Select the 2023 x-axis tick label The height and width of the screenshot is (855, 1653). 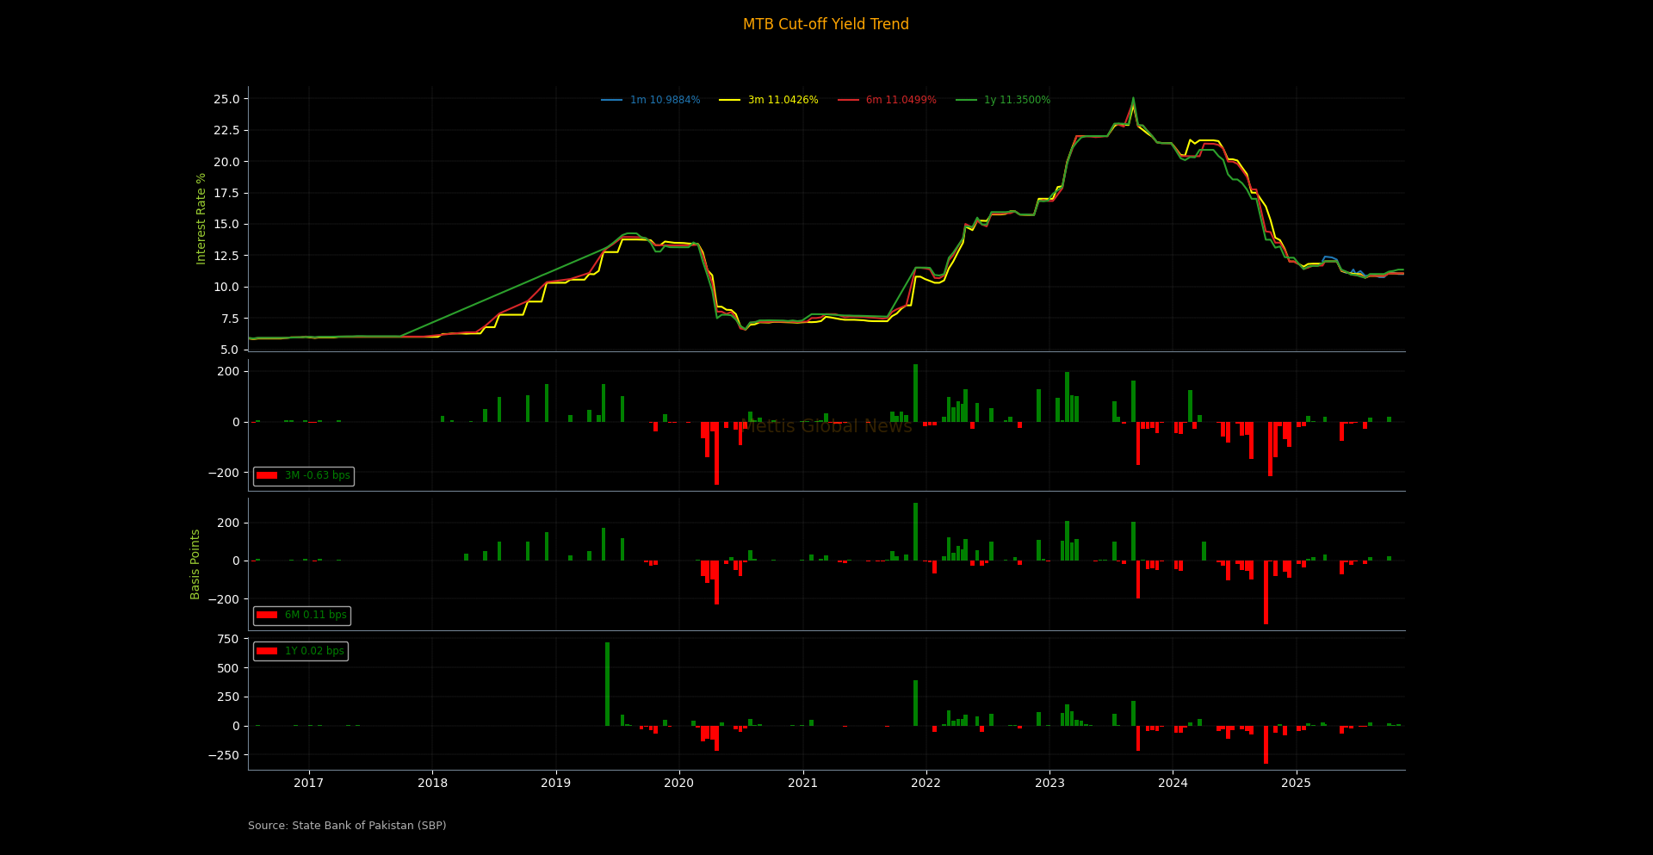[1049, 784]
